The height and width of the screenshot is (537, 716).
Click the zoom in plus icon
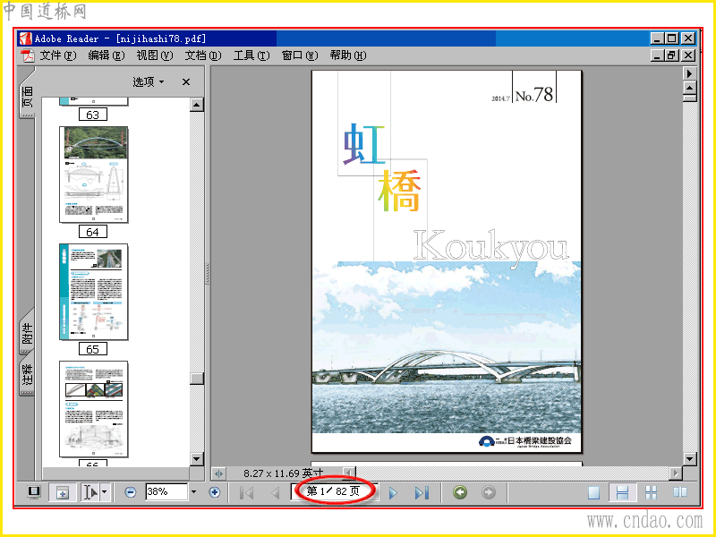214,492
